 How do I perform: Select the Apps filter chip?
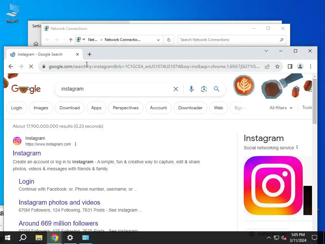tap(96, 108)
